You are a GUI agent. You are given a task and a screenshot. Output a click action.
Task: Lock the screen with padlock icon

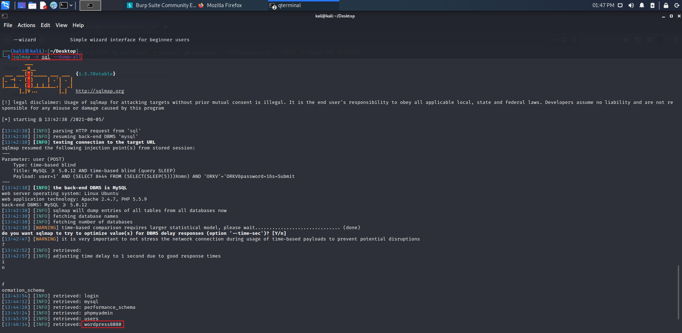click(666, 5)
